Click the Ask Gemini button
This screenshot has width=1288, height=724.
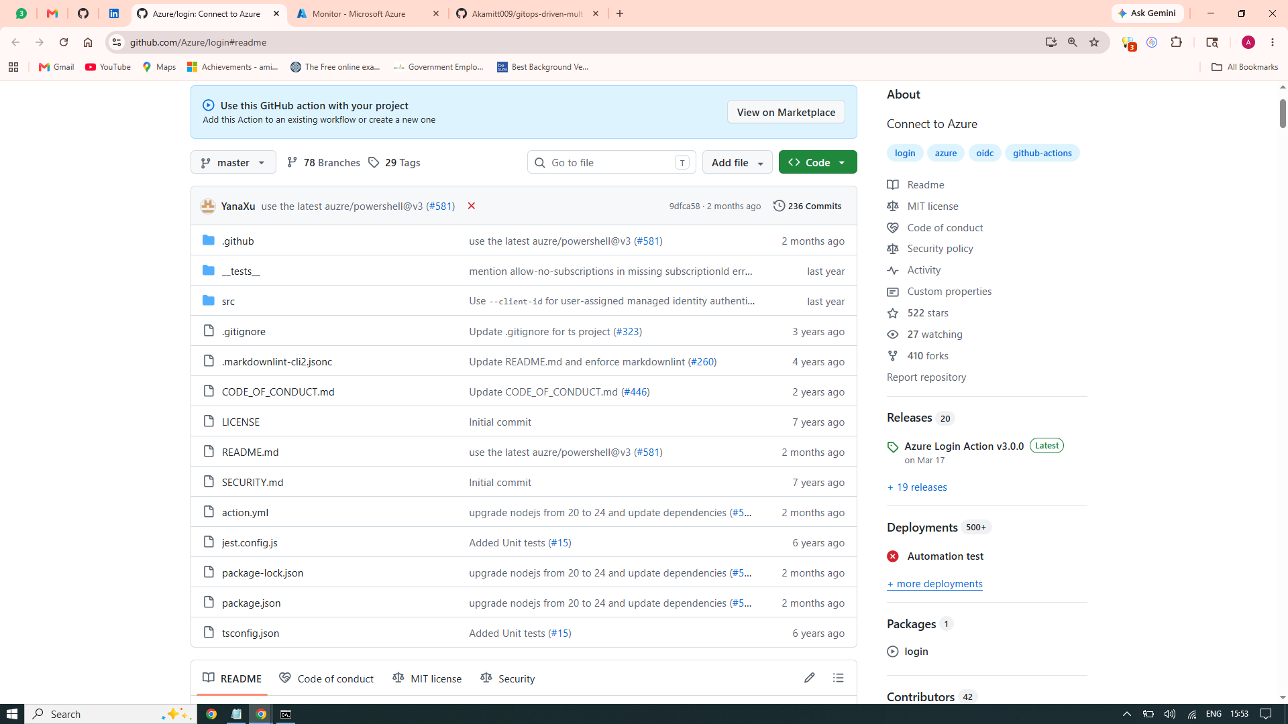click(1148, 13)
